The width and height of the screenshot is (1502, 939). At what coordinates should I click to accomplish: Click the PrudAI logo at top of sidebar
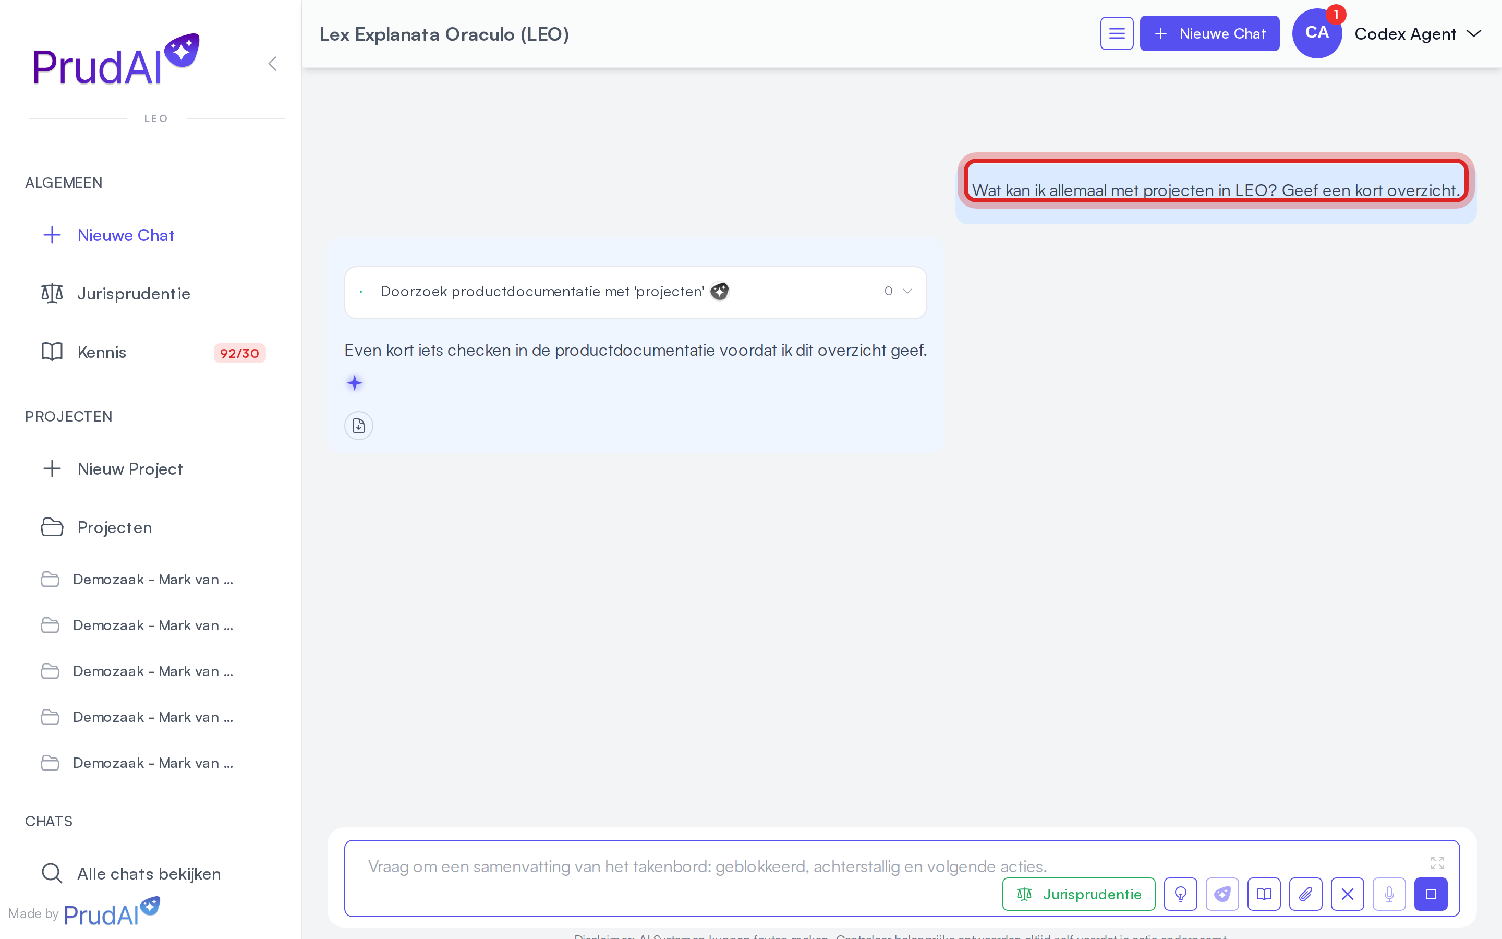[116, 60]
